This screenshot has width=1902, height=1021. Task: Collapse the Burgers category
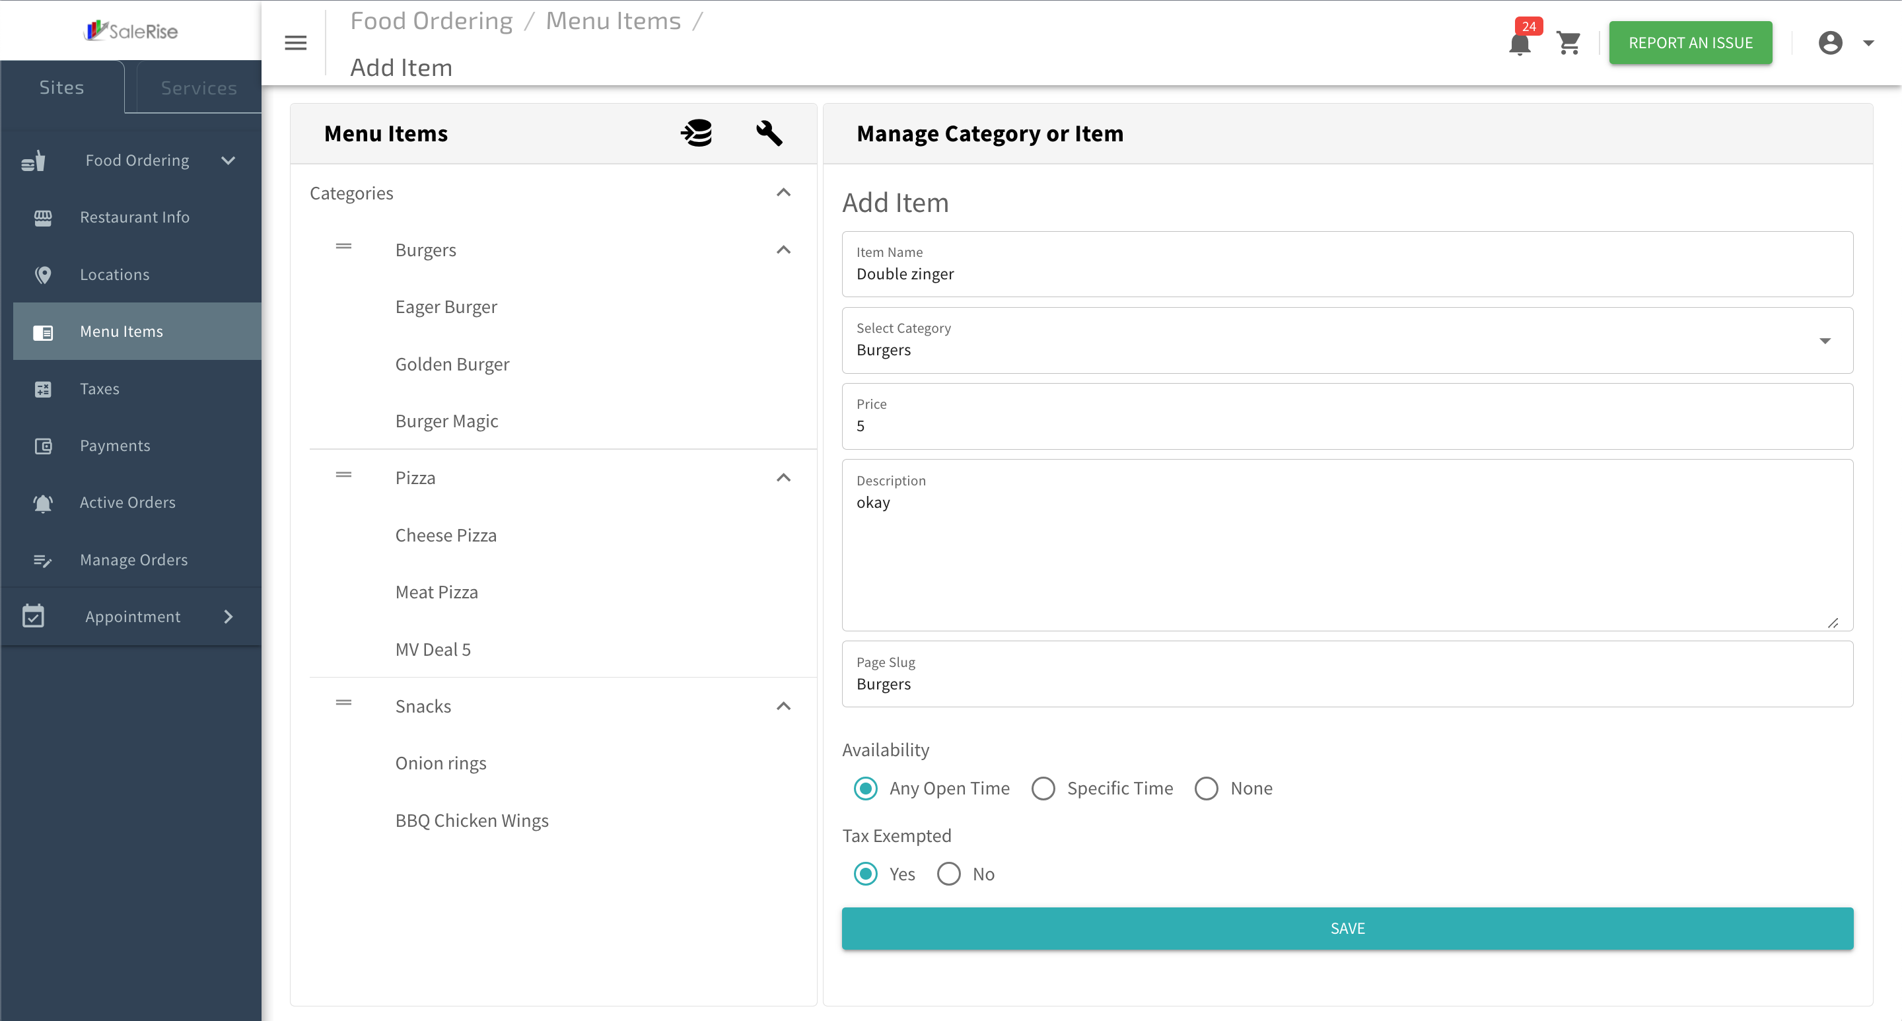click(783, 250)
